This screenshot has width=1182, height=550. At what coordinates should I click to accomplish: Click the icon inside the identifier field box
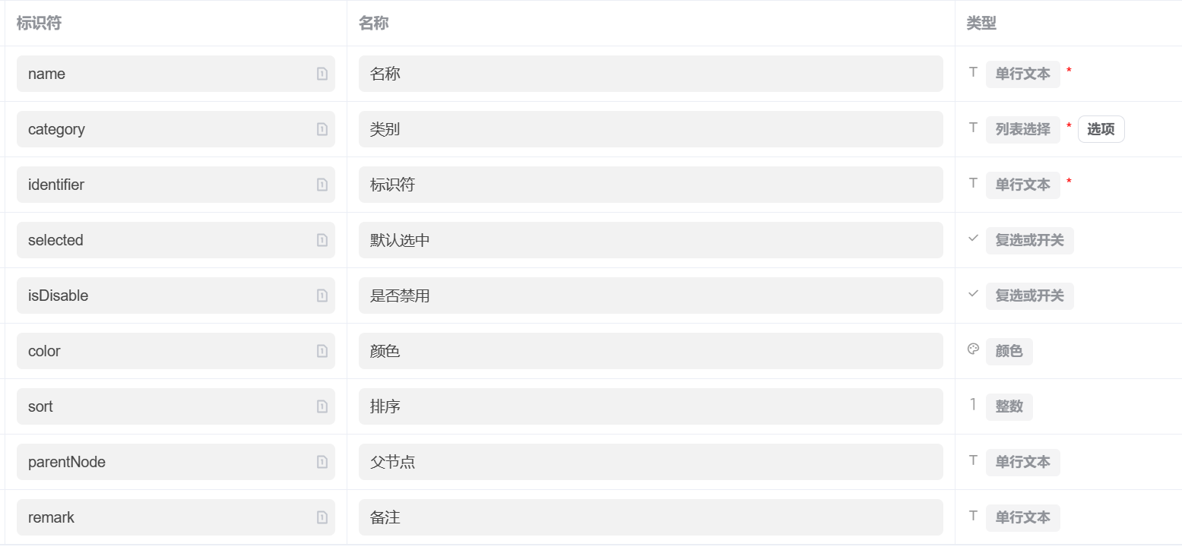click(x=322, y=185)
